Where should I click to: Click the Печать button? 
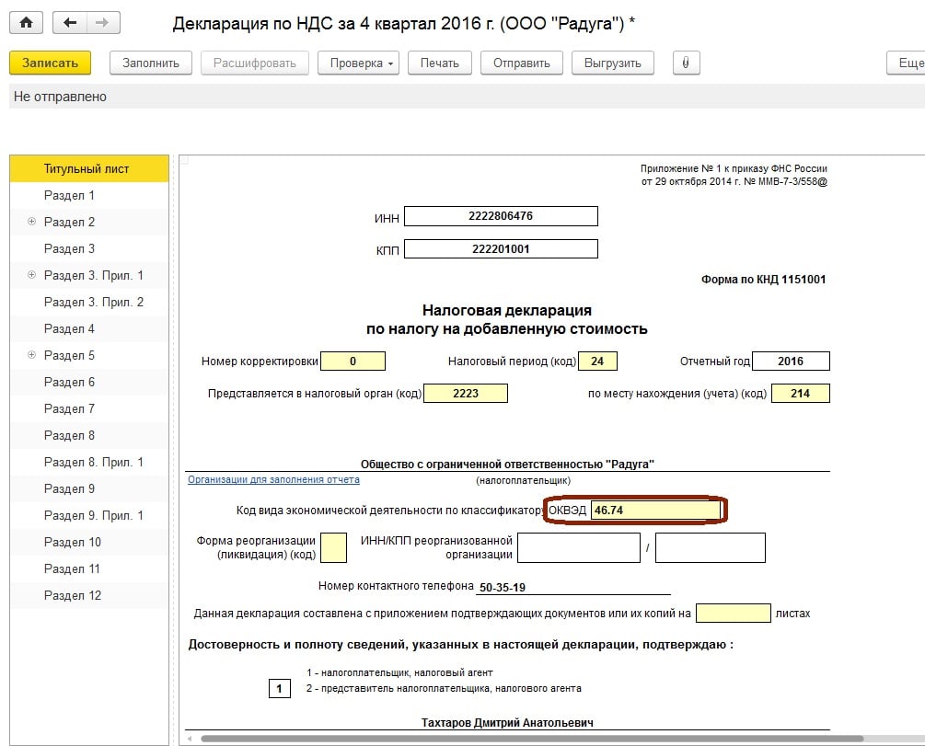(x=439, y=63)
